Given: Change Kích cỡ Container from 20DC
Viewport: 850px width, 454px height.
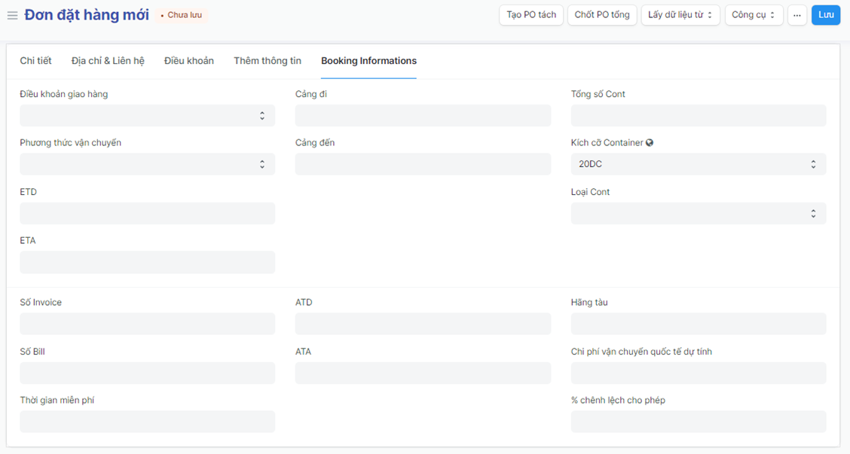Looking at the screenshot, I should coord(698,164).
